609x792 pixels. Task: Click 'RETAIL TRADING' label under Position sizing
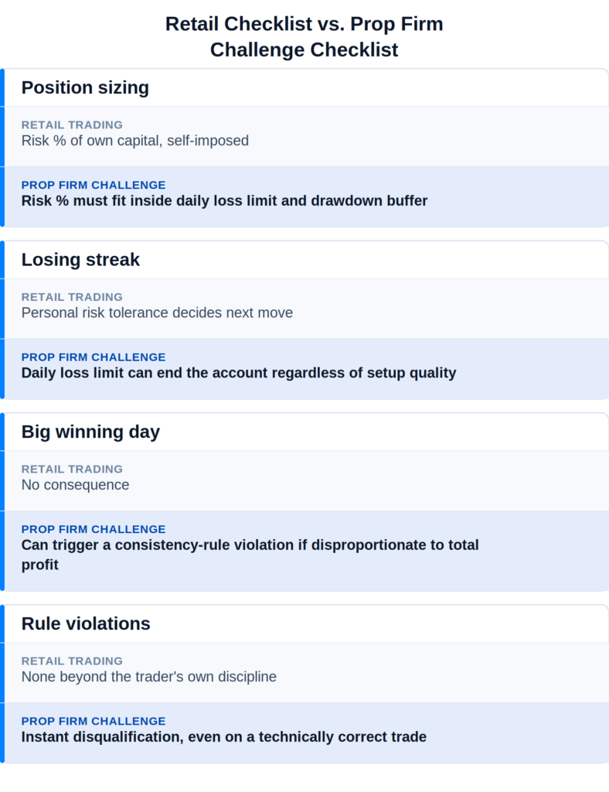coord(72,125)
